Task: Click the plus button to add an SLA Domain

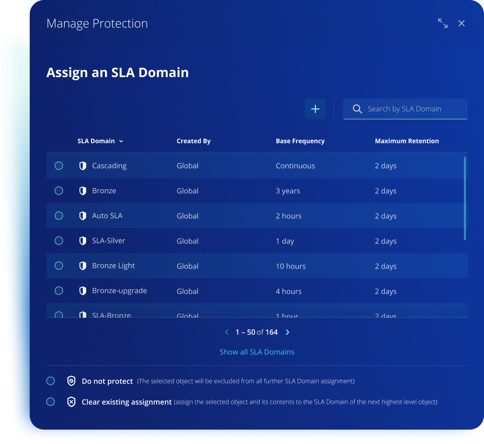Action: tap(315, 109)
